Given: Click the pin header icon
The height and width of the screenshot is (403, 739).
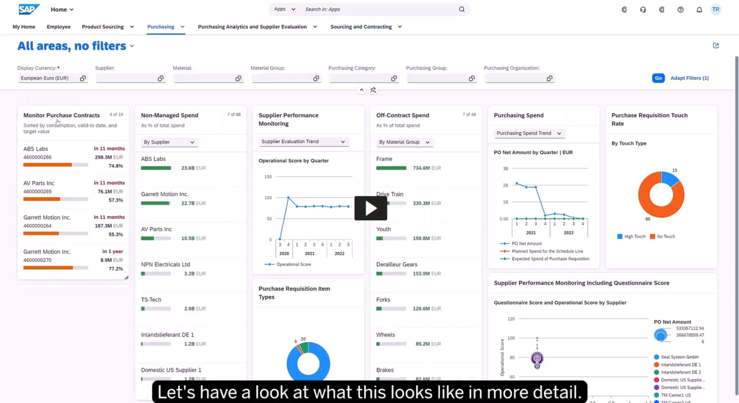Looking at the screenshot, I should 373,90.
